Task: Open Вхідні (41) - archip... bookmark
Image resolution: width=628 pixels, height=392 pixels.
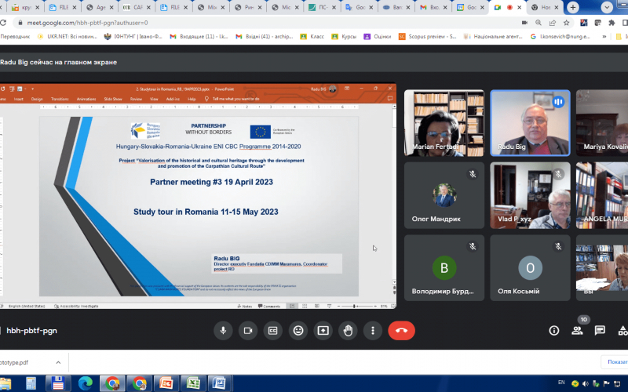Action: tap(264, 36)
